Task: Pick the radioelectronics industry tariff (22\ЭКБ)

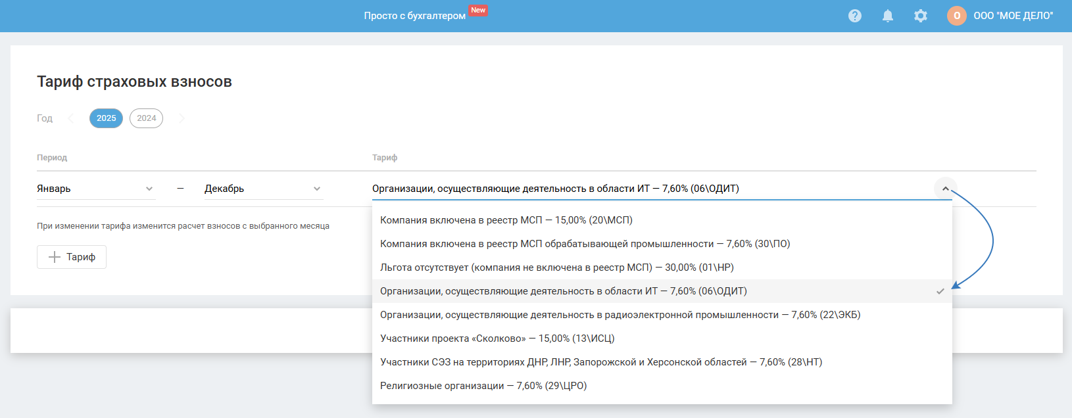Action: coord(620,315)
